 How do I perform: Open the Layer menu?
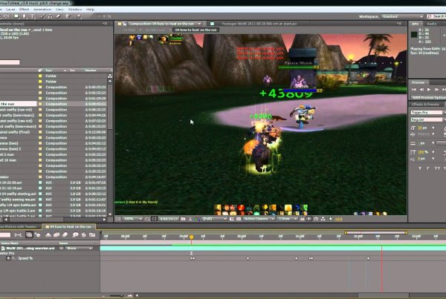10,10
